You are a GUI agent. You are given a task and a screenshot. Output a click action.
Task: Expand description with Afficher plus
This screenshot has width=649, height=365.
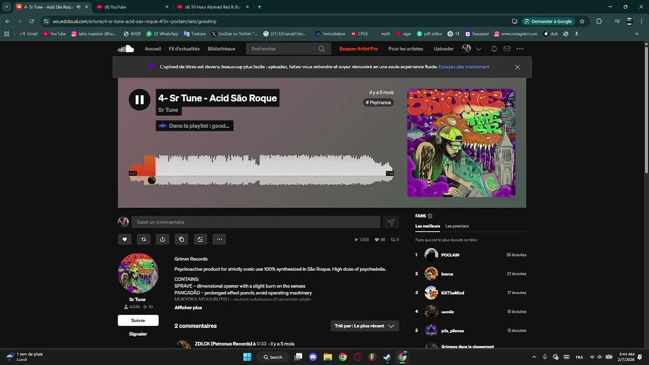point(188,308)
